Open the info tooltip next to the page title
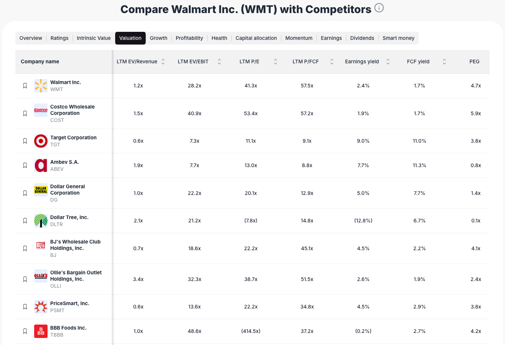This screenshot has height=345, width=505. coord(379,8)
